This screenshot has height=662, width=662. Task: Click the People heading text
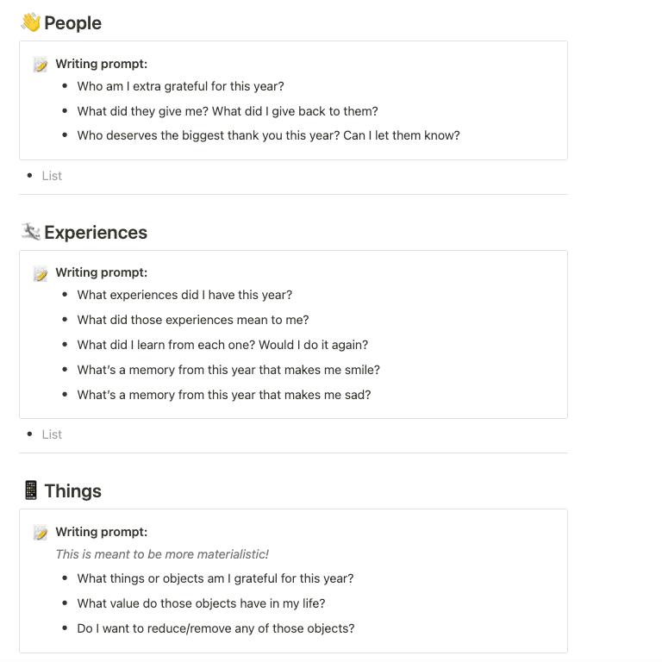click(72, 23)
